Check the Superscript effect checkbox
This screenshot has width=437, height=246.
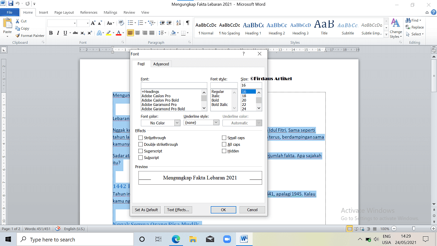pos(140,151)
